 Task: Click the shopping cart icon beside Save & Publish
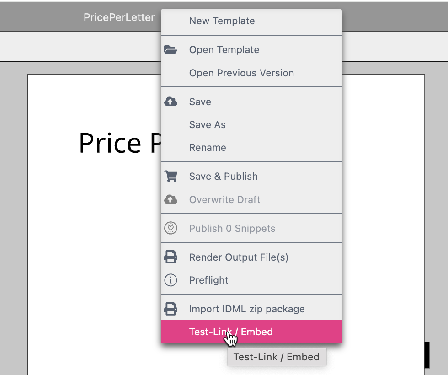tap(171, 177)
